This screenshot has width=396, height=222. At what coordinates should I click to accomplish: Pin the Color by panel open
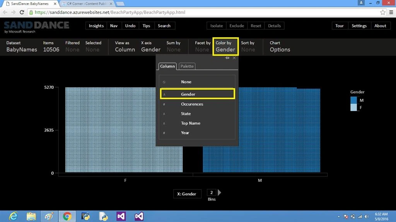[x=227, y=58]
